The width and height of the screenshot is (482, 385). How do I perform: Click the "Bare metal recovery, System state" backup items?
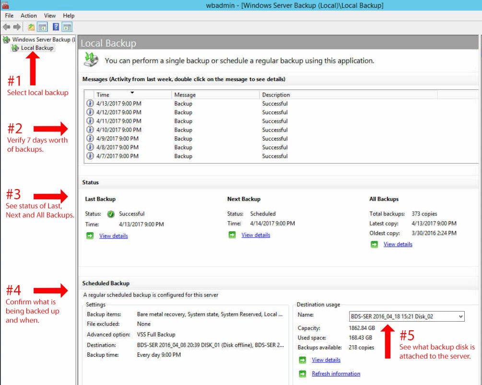(x=210, y=314)
